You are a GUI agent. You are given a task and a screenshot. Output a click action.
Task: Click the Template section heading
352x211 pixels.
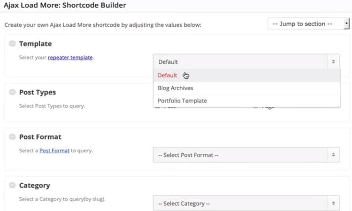36,44
